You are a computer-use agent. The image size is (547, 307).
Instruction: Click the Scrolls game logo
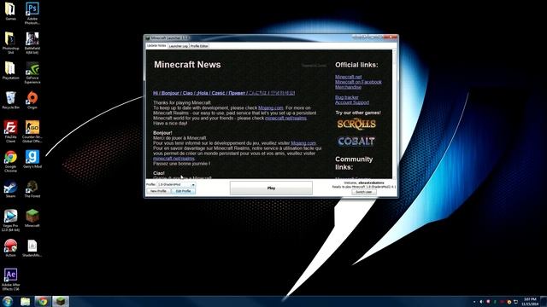(356, 124)
